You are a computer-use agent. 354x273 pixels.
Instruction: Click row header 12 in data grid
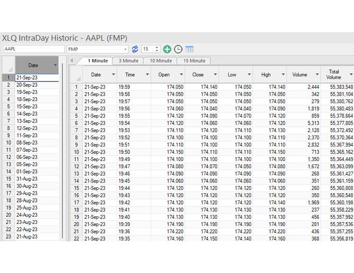click(x=76, y=167)
